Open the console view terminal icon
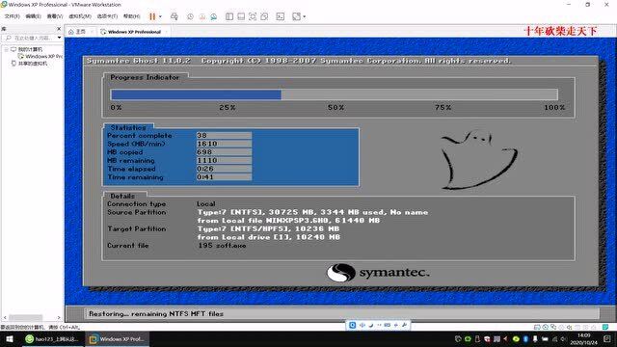617x347 pixels. click(281, 16)
